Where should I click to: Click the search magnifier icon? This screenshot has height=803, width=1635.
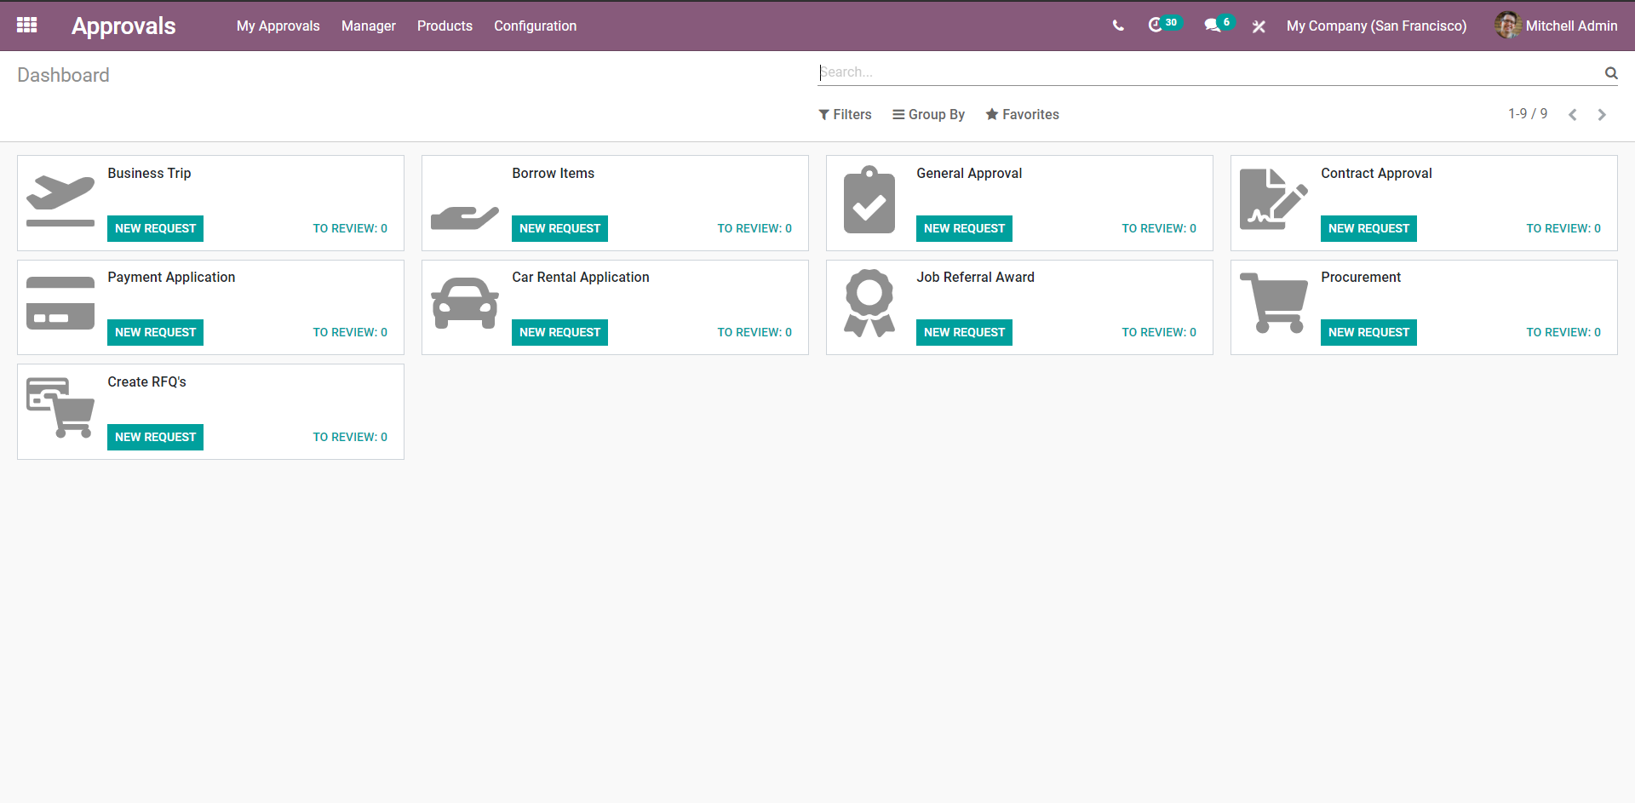1611,73
